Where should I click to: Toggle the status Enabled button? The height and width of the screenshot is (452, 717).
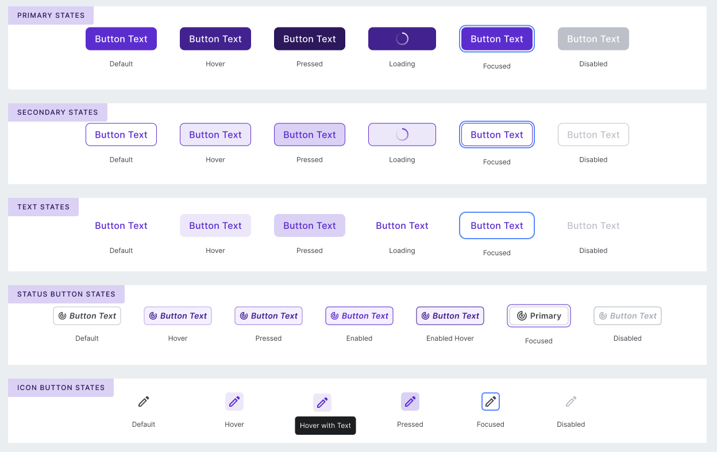click(x=360, y=316)
